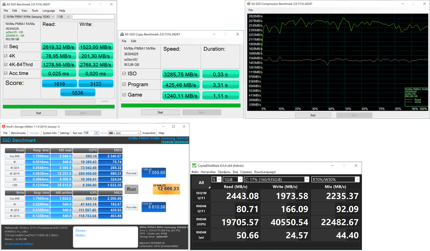Uncheck the Seq test checkbox
The width and height of the screenshot is (430, 251).
click(5, 47)
